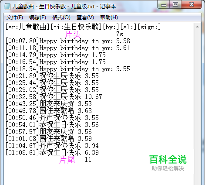Click the line [01:08.61]恭祝生日快乐 6.39
Screen dimensions: 205x185
click(52, 153)
